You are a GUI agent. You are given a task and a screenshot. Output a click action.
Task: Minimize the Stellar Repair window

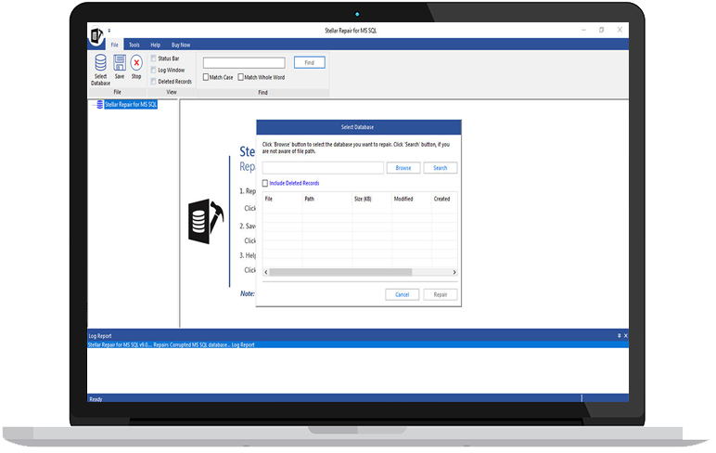point(583,30)
